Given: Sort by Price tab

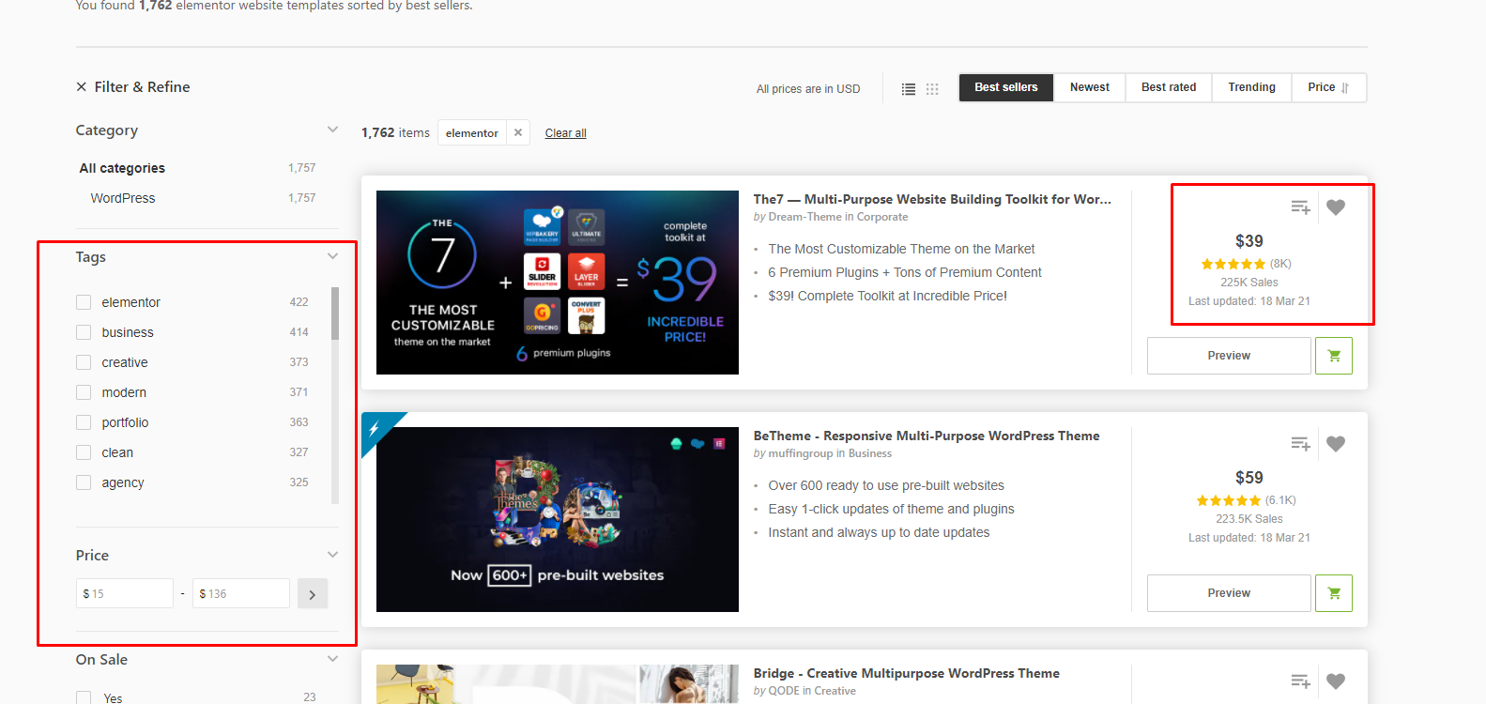Looking at the screenshot, I should [1328, 87].
